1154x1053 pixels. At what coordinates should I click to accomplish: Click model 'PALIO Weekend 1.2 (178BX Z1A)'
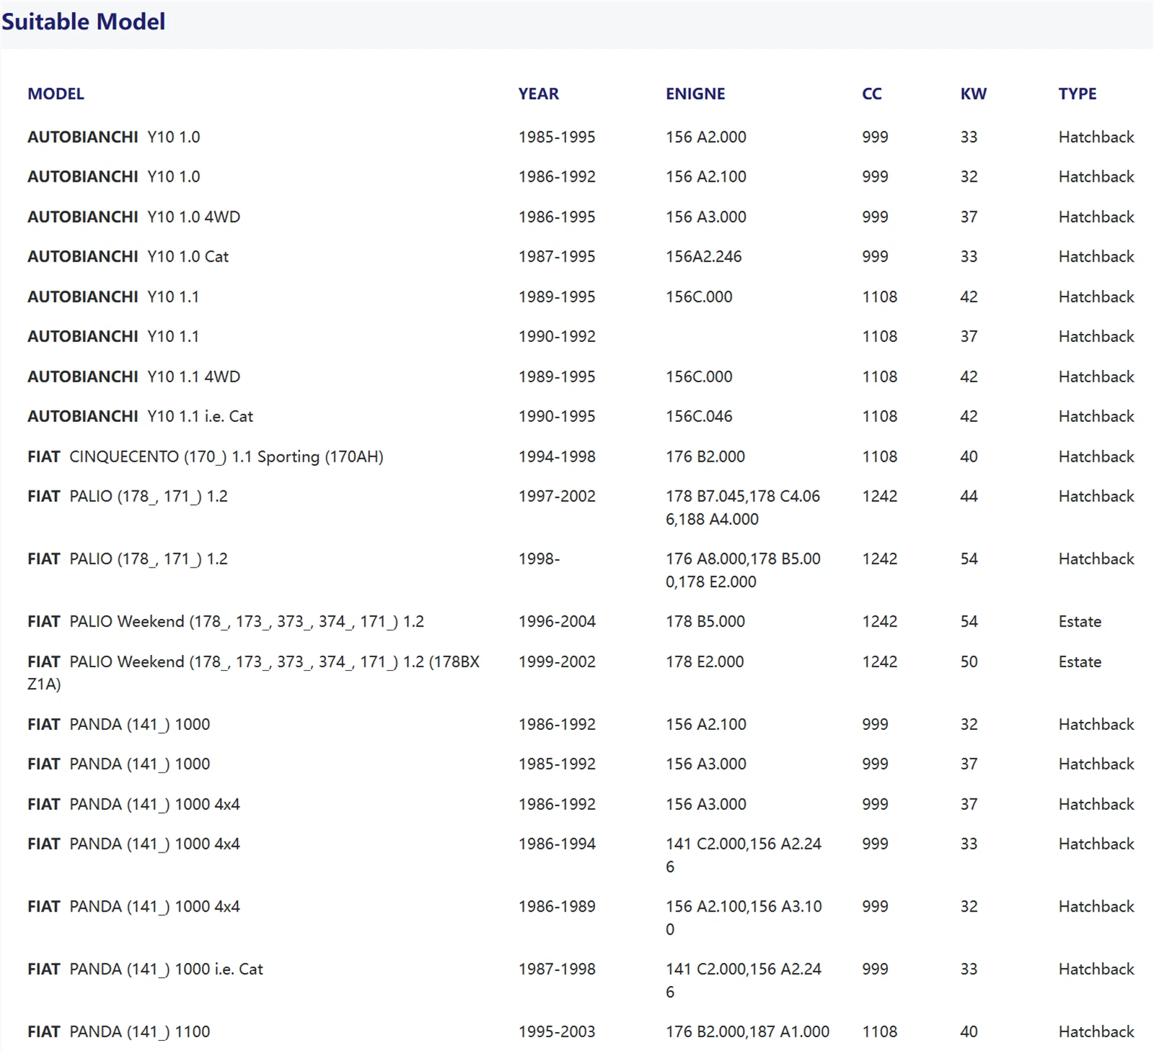253,673
